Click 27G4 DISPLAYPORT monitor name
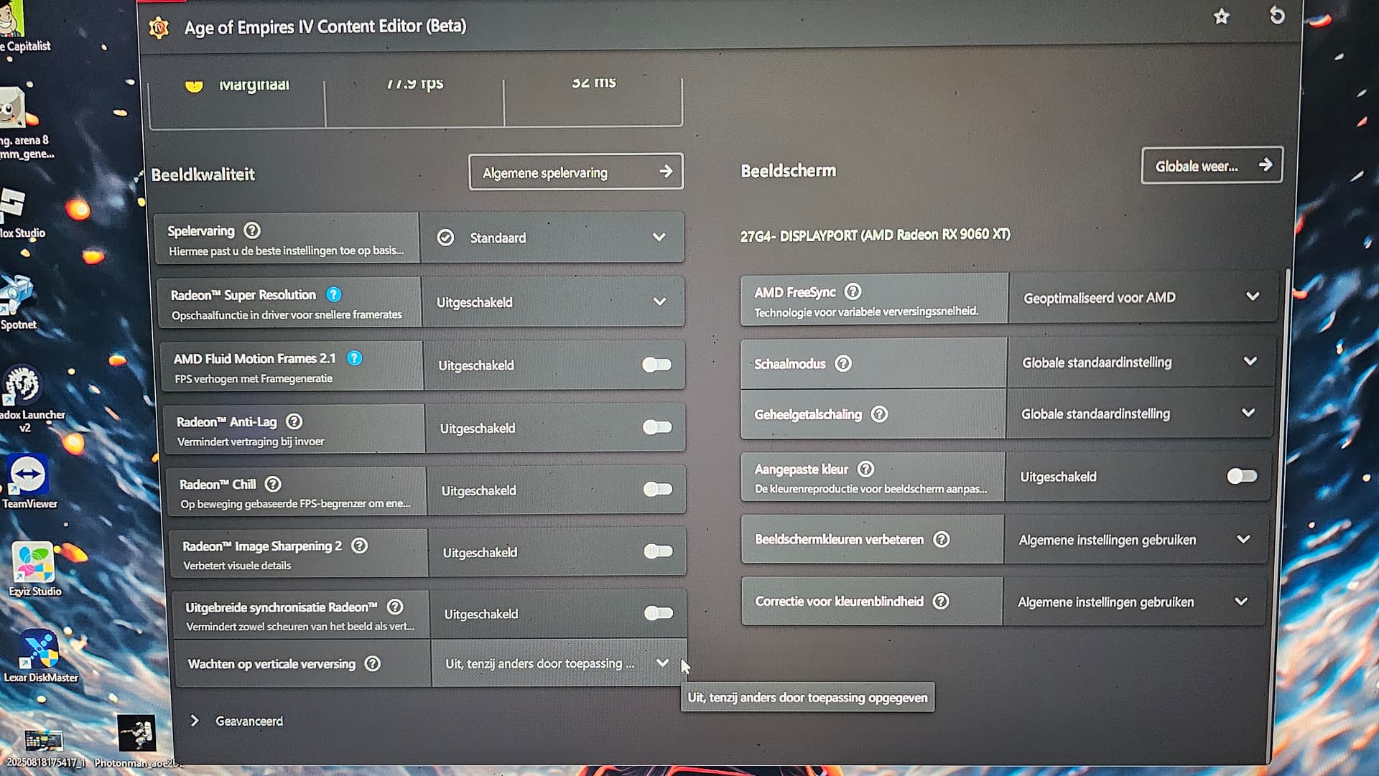Viewport: 1379px width, 776px height. pos(875,235)
